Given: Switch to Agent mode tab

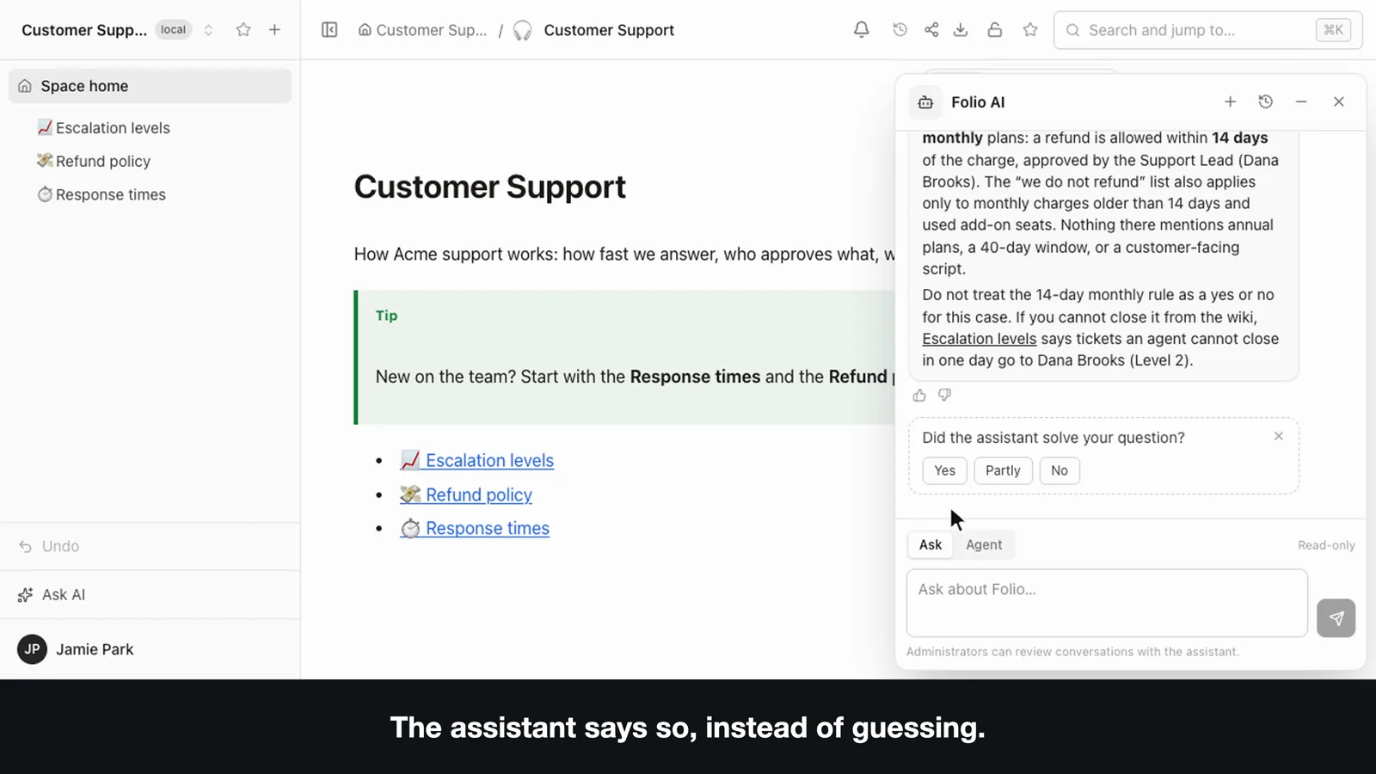Looking at the screenshot, I should coord(984,544).
